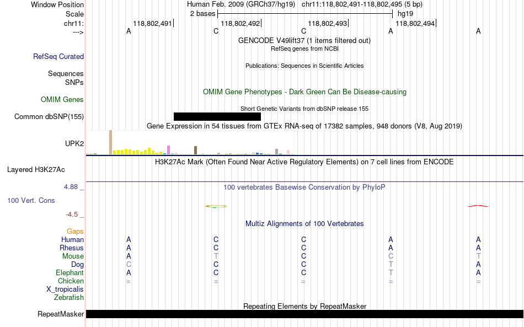Select the RepeatMasker track label

[61, 314]
